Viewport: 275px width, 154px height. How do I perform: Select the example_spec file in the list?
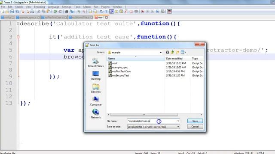point(118,67)
